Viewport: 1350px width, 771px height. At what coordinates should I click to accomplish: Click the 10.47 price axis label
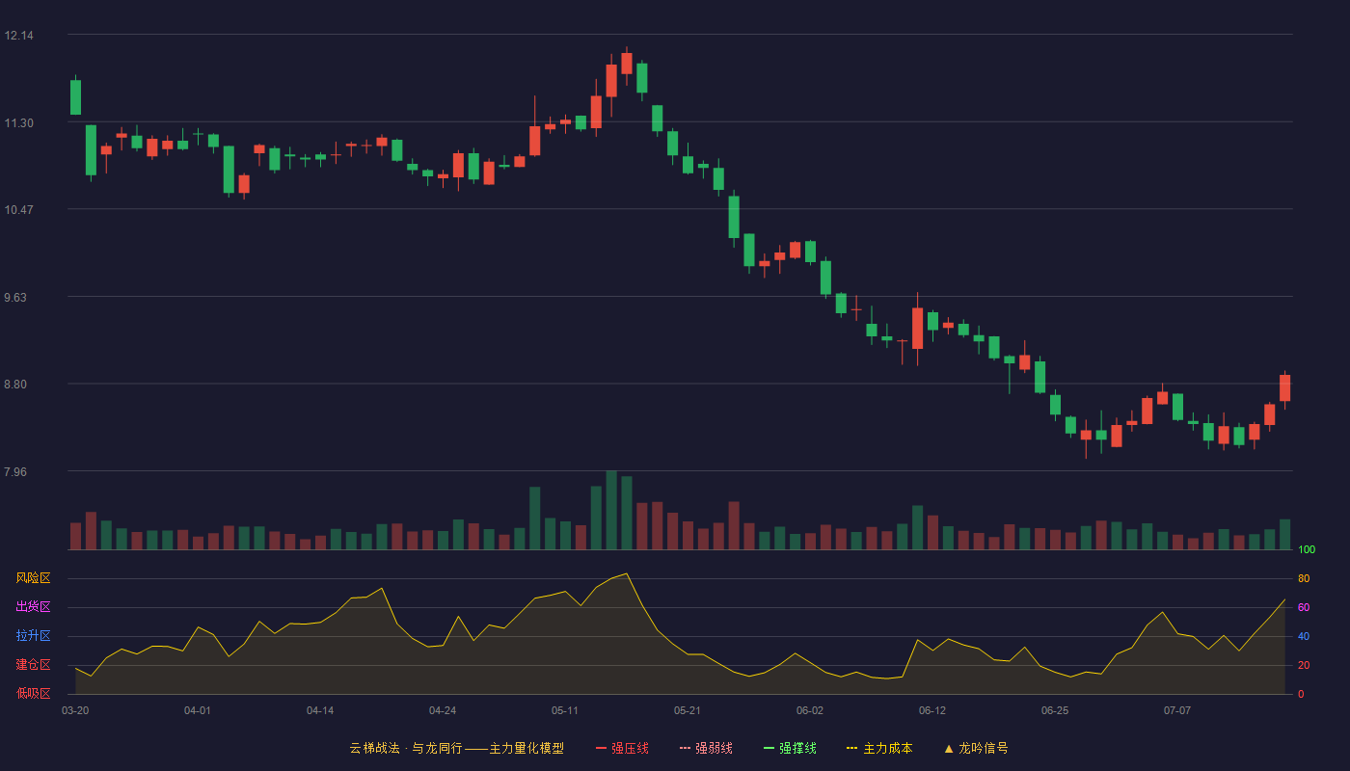pos(18,210)
